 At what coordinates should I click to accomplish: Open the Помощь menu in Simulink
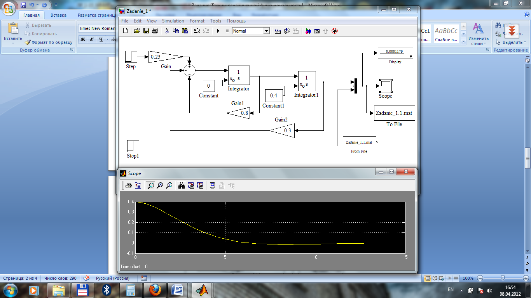point(236,21)
